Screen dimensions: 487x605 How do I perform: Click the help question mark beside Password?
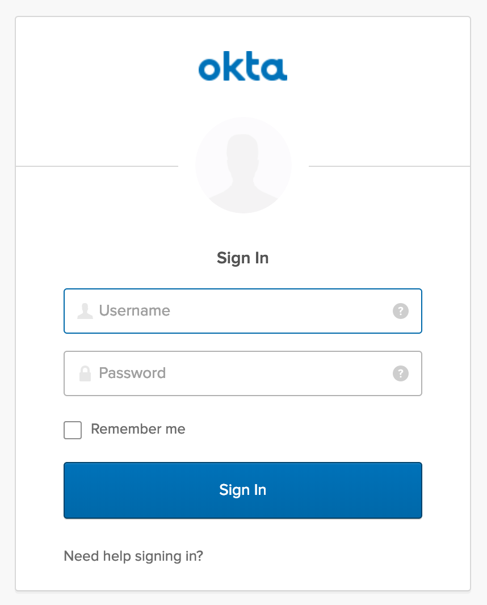401,373
